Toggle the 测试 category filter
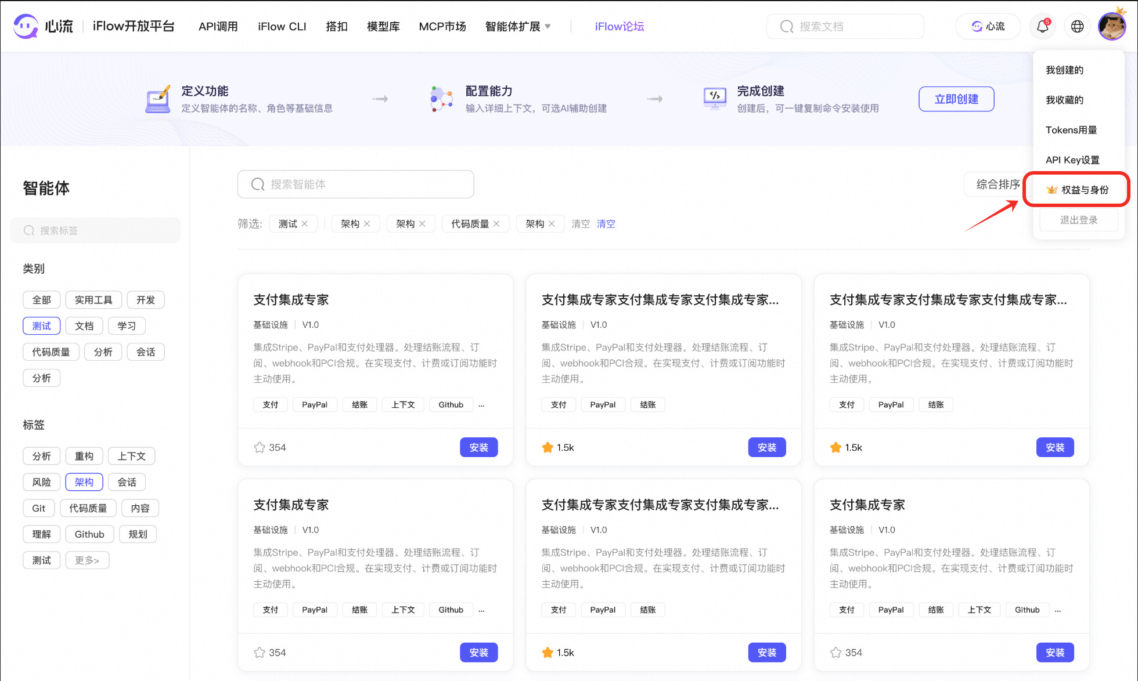Screen dimensions: 1138x681 (x=41, y=326)
